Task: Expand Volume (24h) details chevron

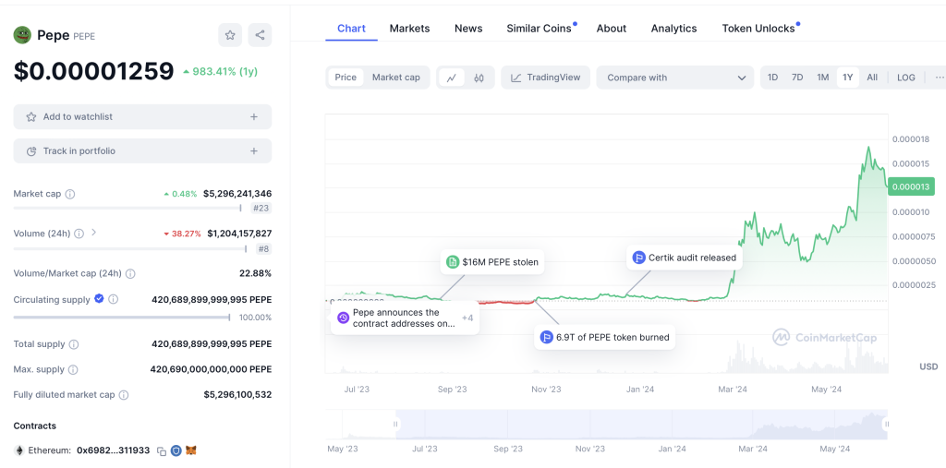Action: pos(93,233)
